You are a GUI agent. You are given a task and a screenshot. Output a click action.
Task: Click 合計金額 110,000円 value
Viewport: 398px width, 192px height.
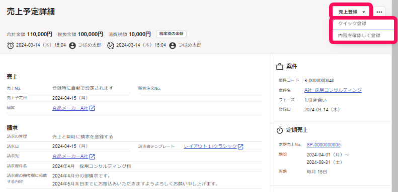(x=40, y=34)
